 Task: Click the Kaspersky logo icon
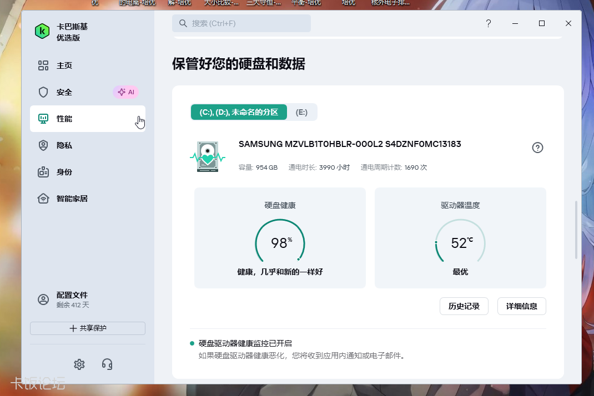[42, 32]
